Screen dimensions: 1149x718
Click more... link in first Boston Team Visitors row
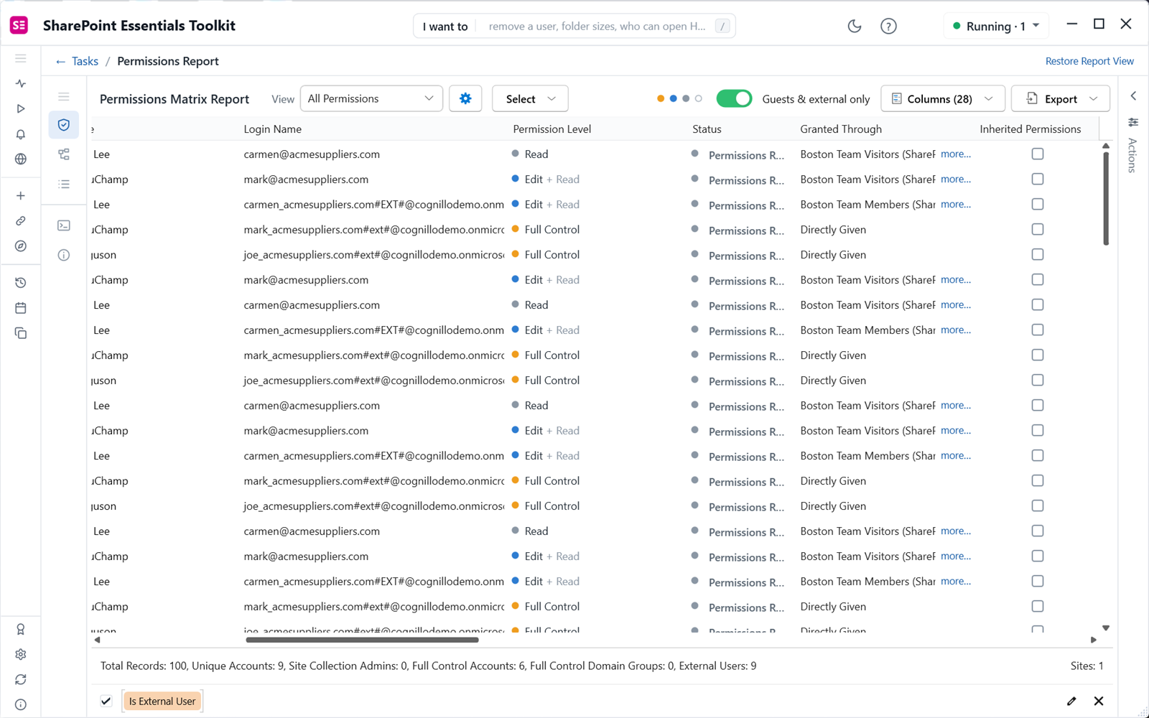click(956, 154)
